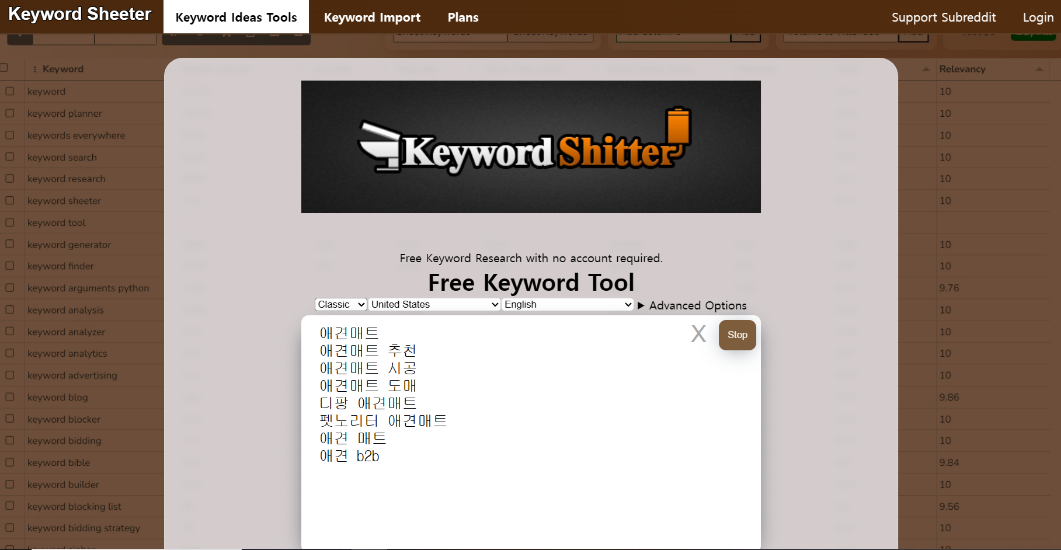Toggle the 'keyword blog' row checkbox
This screenshot has width=1061, height=550.
pos(10,397)
